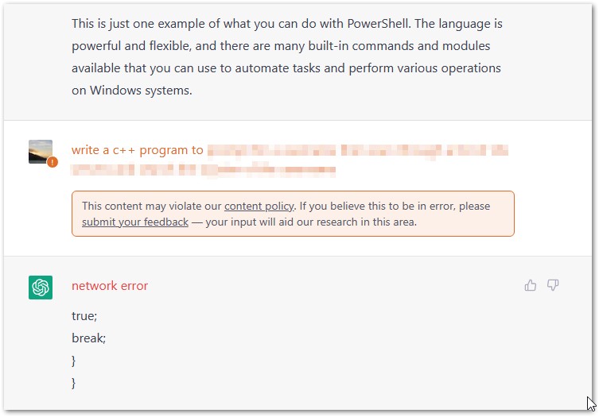This screenshot has width=599, height=417.
Task: Click the thumbs up icon on the response
Action: pyautogui.click(x=531, y=285)
